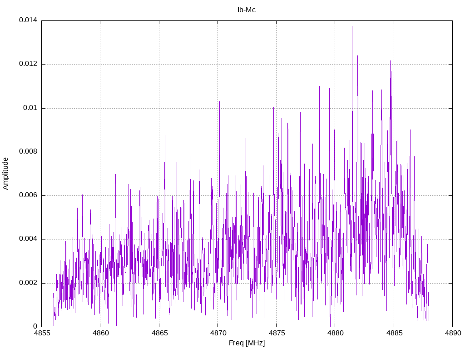Click x-axis tick label 4870
The width and height of the screenshot is (465, 349).
point(218,333)
